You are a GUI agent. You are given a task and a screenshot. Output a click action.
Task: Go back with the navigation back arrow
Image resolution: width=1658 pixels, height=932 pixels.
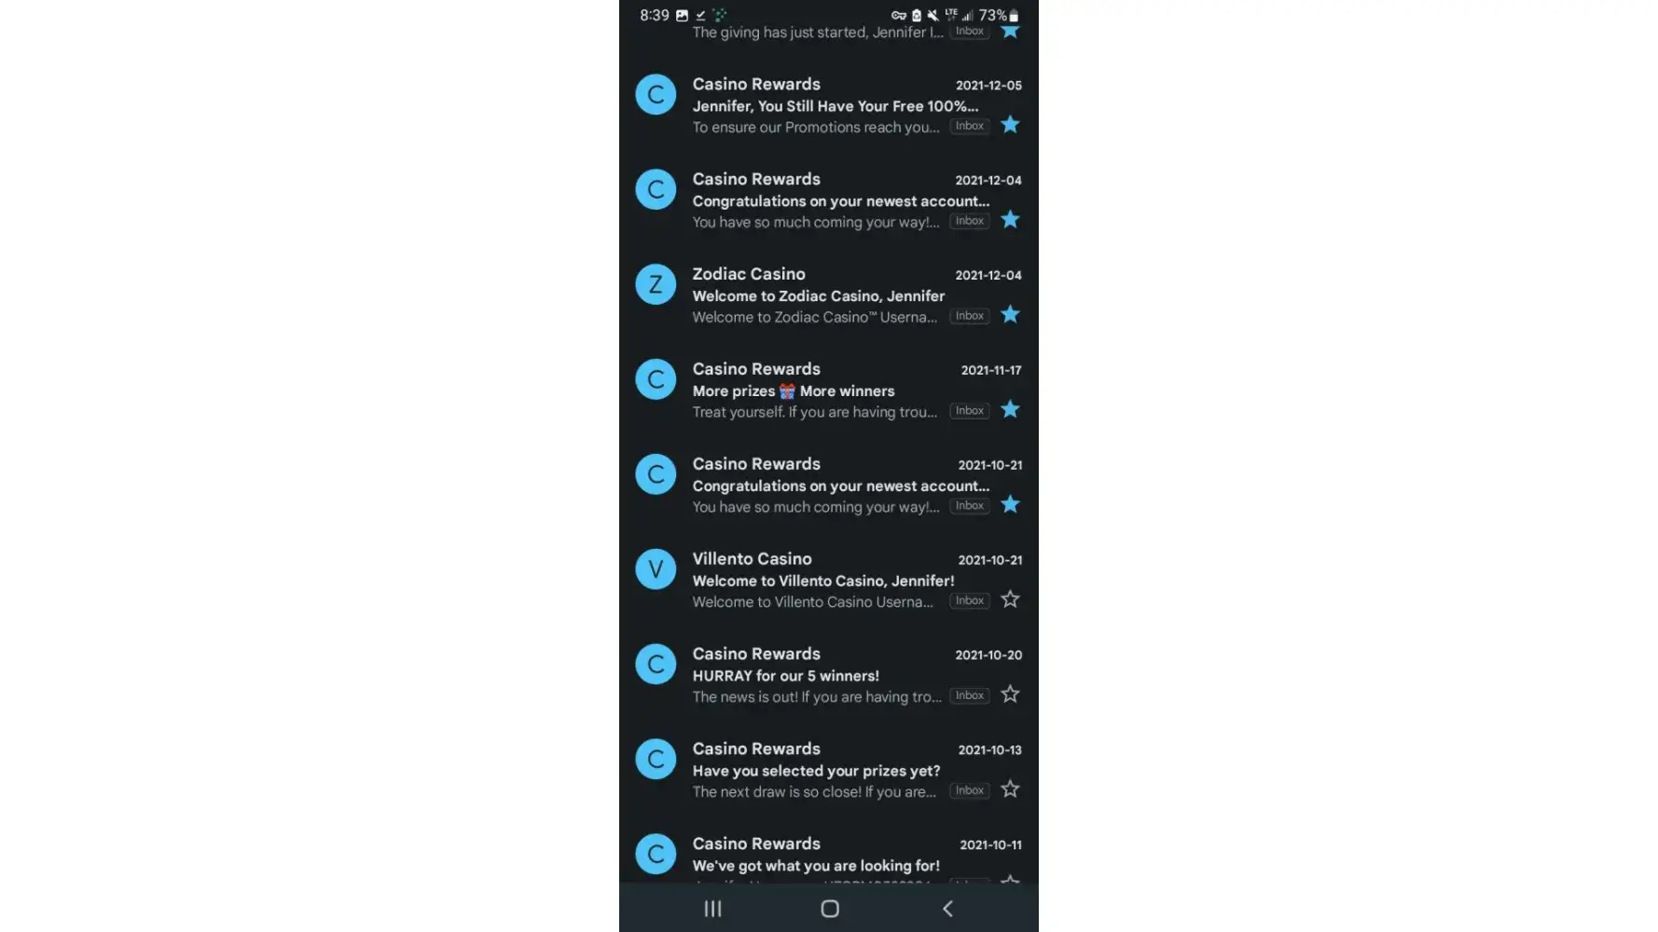click(947, 909)
